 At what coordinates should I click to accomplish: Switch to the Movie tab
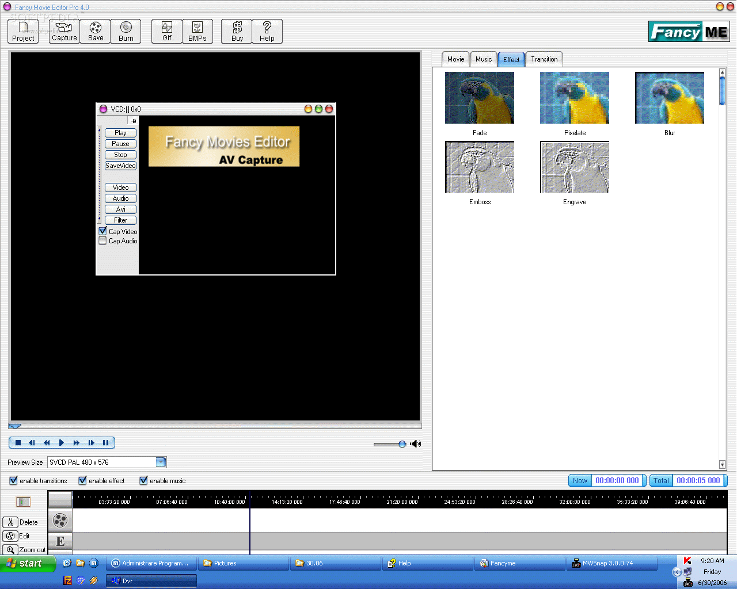[x=455, y=59]
